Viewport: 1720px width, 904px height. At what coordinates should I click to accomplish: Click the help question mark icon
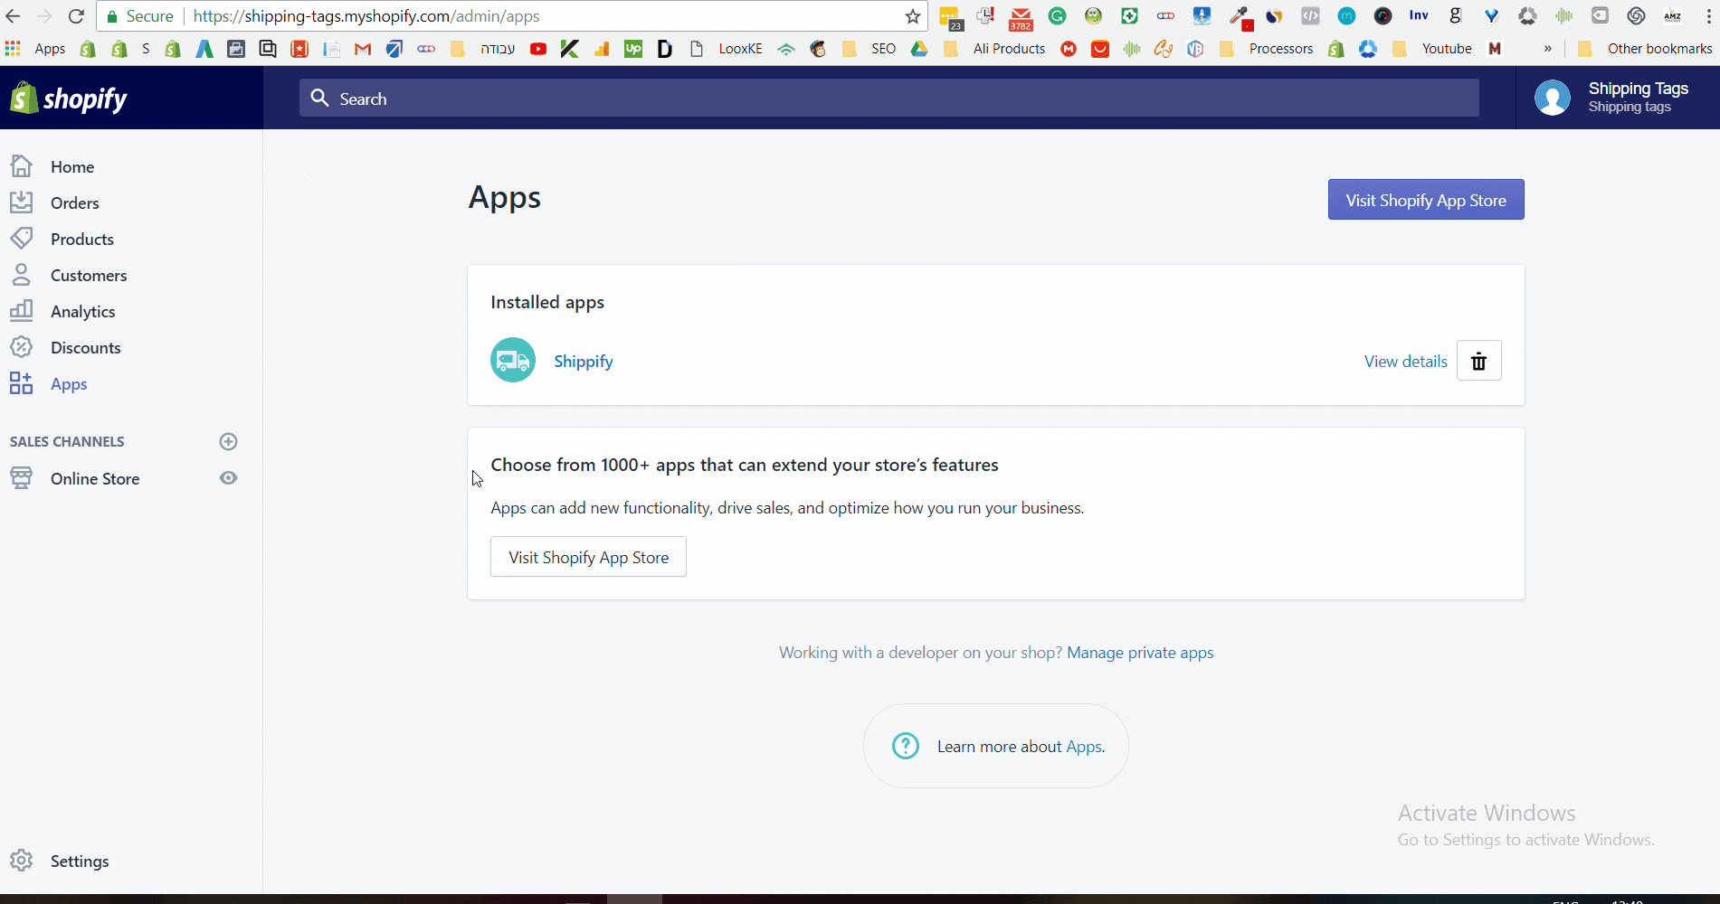pyautogui.click(x=906, y=746)
